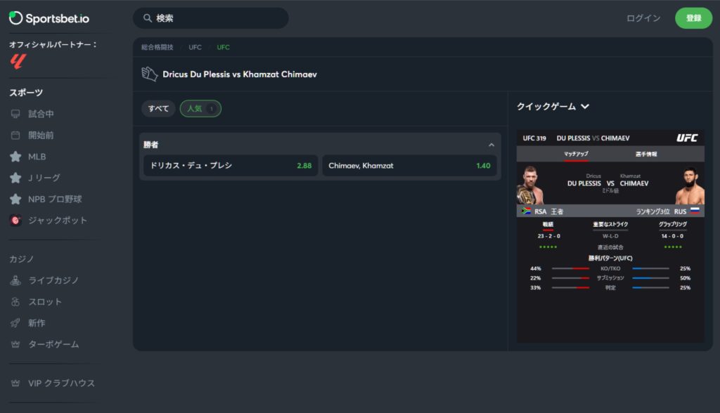Viewport: 720px width, 413px height.
Task: Click the Du Plessis fighter photo
Action: pyautogui.click(x=530, y=185)
